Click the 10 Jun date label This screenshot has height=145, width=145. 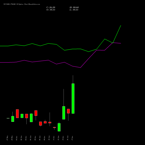point(49,138)
